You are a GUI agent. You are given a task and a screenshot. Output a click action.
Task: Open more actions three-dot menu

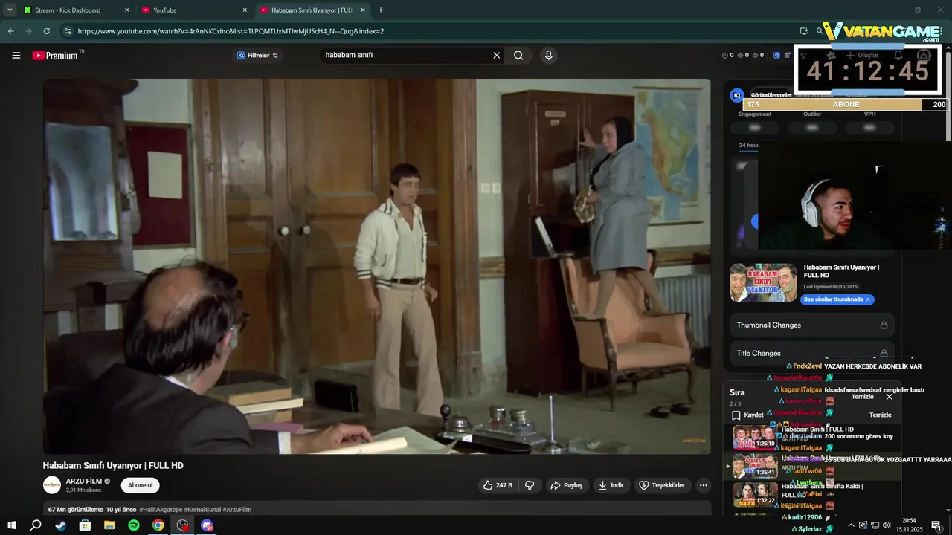click(703, 485)
